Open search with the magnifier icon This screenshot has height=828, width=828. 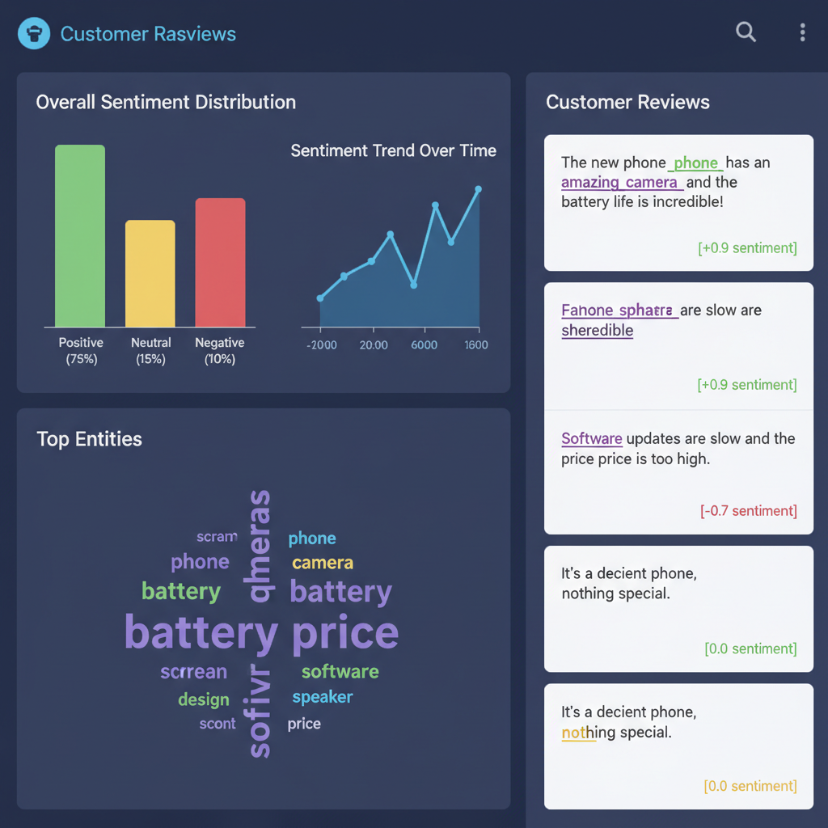coord(746,32)
